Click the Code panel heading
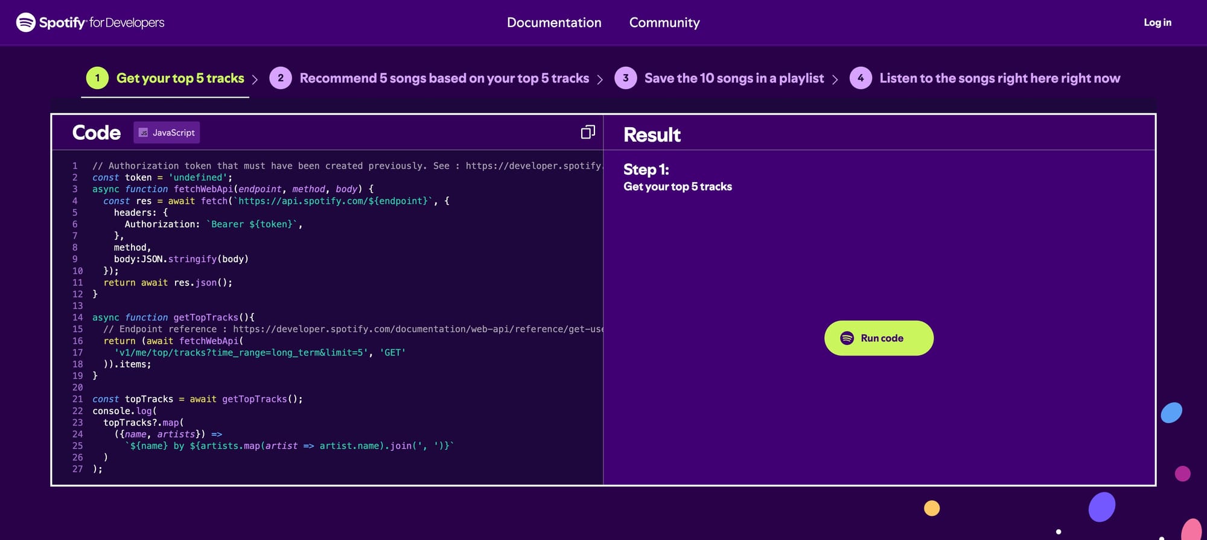The image size is (1207, 540). pyautogui.click(x=97, y=133)
